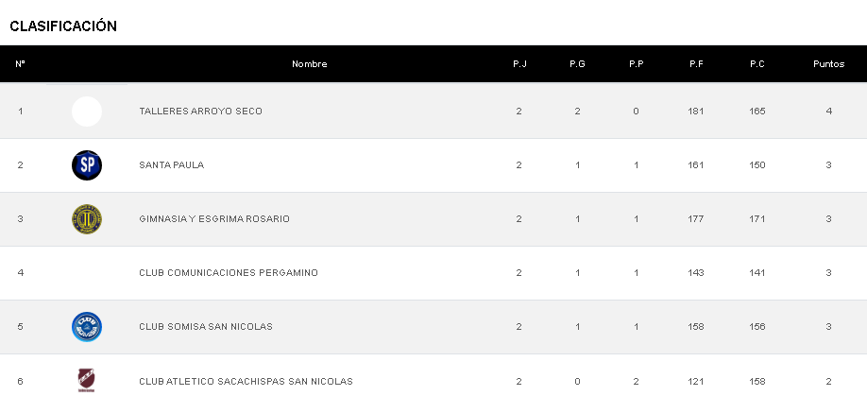This screenshot has width=867, height=413.
Task: Click the Santa Paula SP logo
Action: 87,165
